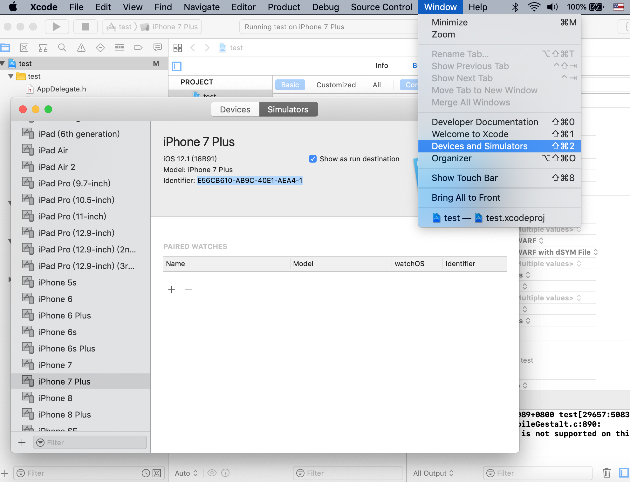Screen dimensions: 630x482
Task: Select the Customized build settings filter
Action: pyautogui.click(x=336, y=85)
